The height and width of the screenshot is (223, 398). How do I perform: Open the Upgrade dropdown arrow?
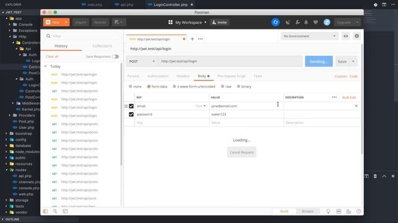(x=357, y=22)
